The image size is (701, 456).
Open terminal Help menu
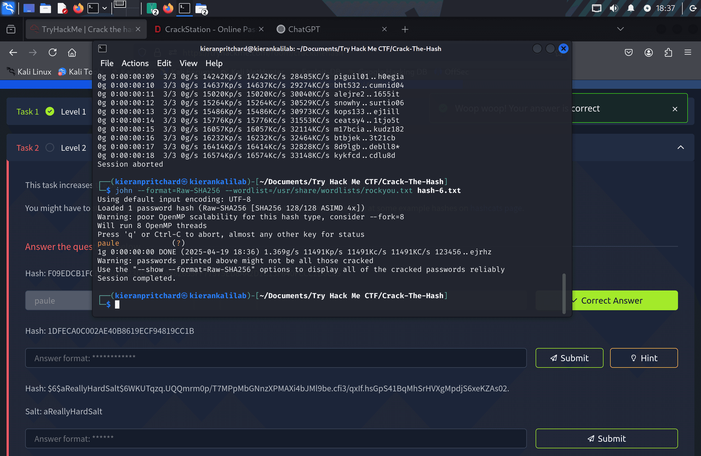tap(214, 63)
